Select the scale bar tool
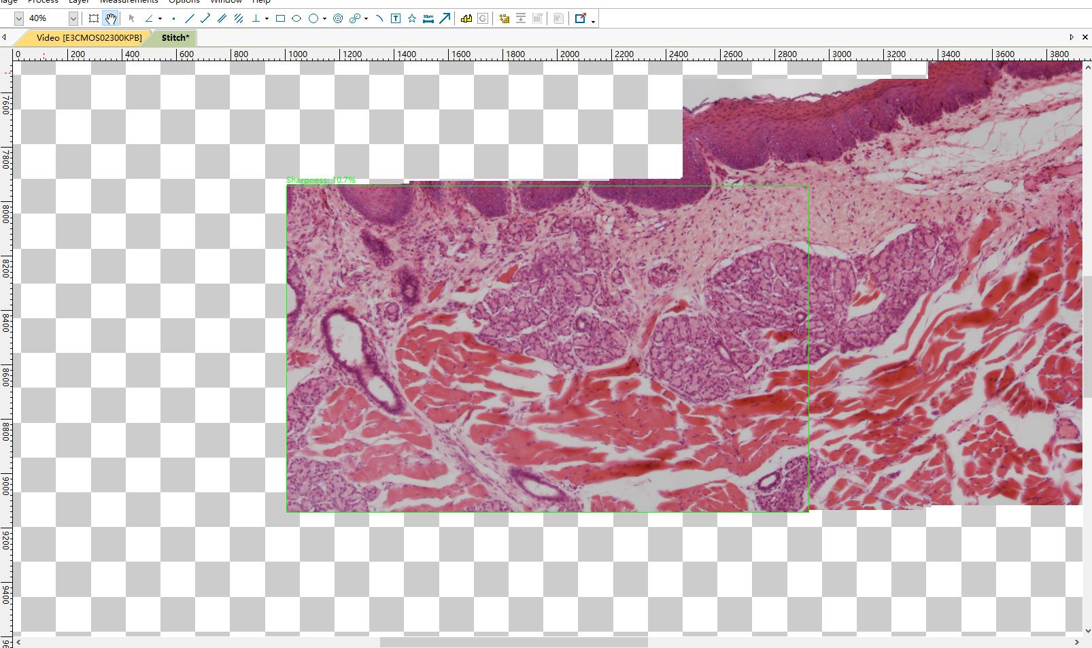This screenshot has width=1092, height=648. (428, 19)
